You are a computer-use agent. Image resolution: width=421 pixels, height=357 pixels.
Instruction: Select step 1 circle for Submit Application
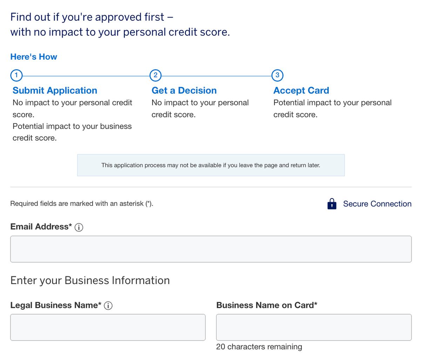pos(16,75)
